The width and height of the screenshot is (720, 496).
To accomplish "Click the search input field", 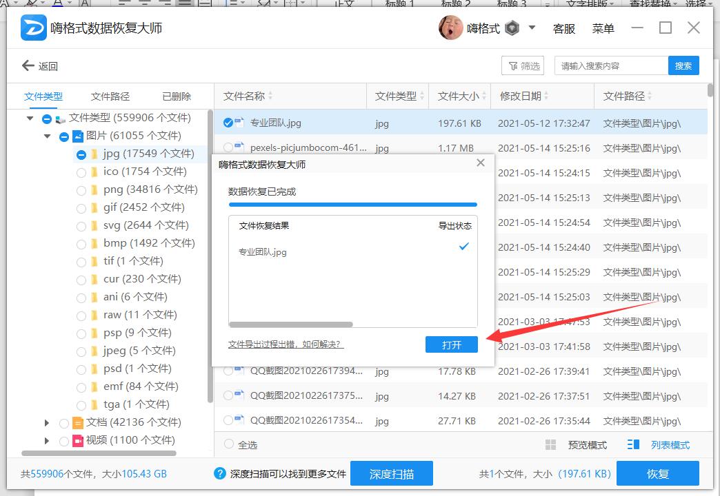I will [x=611, y=65].
